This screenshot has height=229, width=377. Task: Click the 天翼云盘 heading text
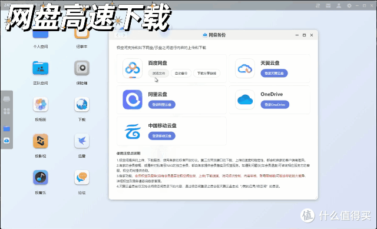click(270, 63)
